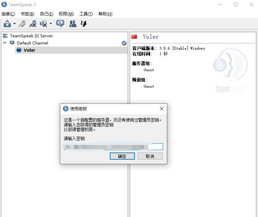Select the user Voler in channel
Screen dimensions: 258x217
[71, 50]
